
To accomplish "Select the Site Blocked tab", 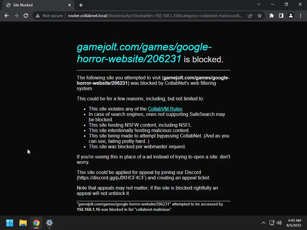I will [x=38, y=5].
